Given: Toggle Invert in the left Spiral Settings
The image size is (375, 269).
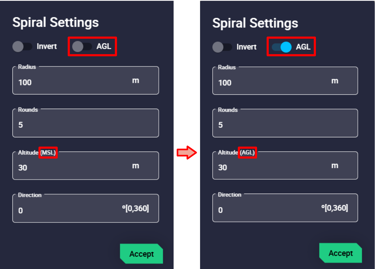Looking at the screenshot, I should tap(22, 47).
